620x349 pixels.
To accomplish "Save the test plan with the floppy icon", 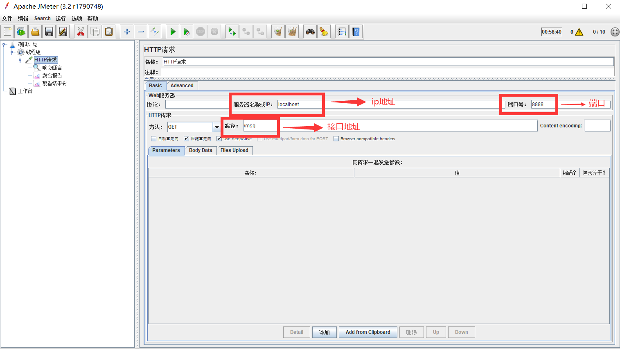I will 49,32.
